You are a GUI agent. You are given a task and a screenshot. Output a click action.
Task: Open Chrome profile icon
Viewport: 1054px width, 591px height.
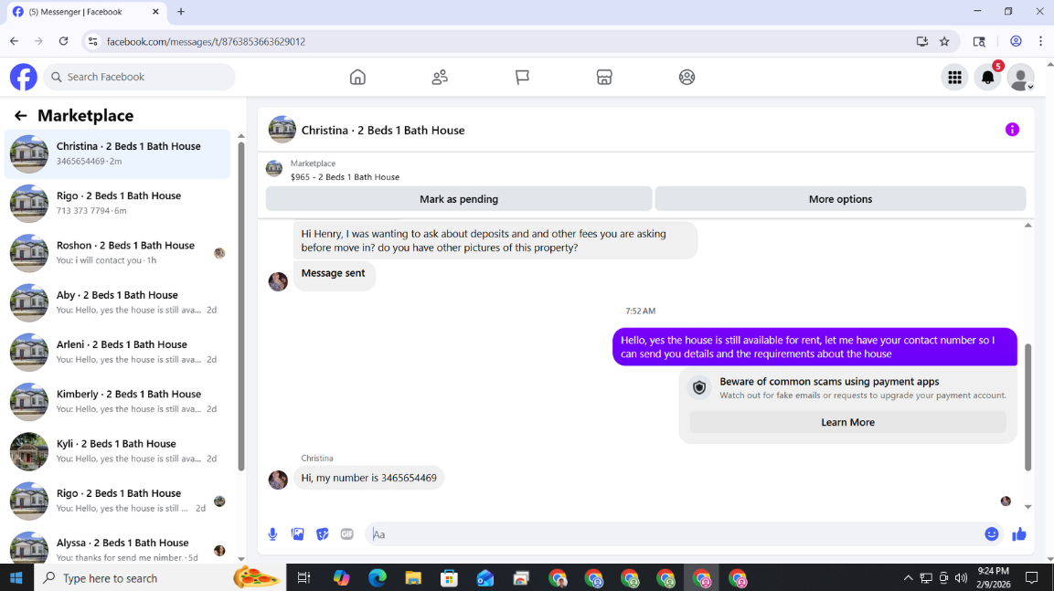tap(1016, 41)
